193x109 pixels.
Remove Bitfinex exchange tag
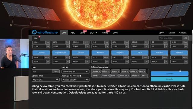coord(109,71)
